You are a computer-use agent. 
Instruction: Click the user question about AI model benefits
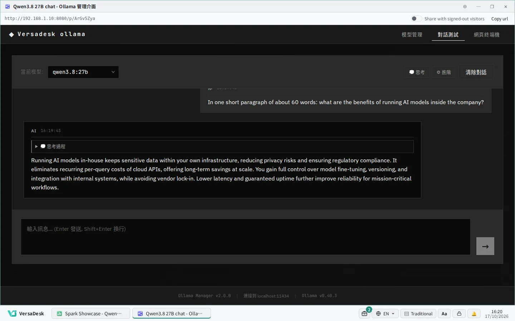pyautogui.click(x=346, y=102)
